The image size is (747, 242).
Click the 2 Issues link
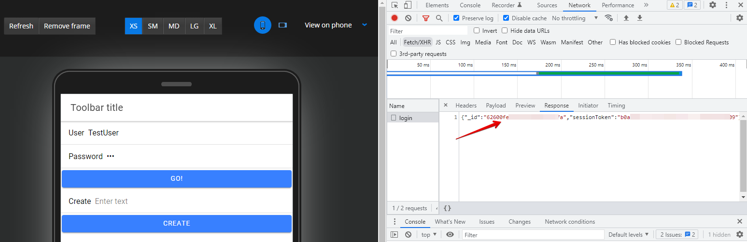pyautogui.click(x=677, y=235)
